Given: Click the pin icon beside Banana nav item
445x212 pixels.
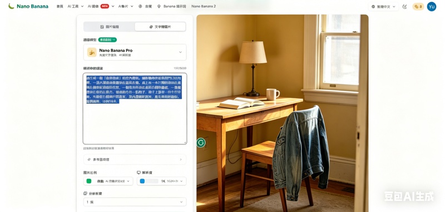Looking at the screenshot, I should point(159,6).
